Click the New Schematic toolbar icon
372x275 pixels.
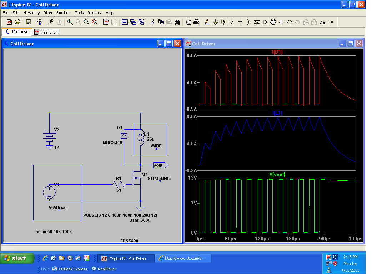click(9, 22)
